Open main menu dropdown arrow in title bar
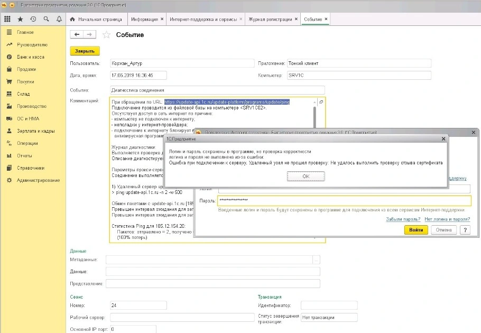The height and width of the screenshot is (333, 481). coord(12,4)
